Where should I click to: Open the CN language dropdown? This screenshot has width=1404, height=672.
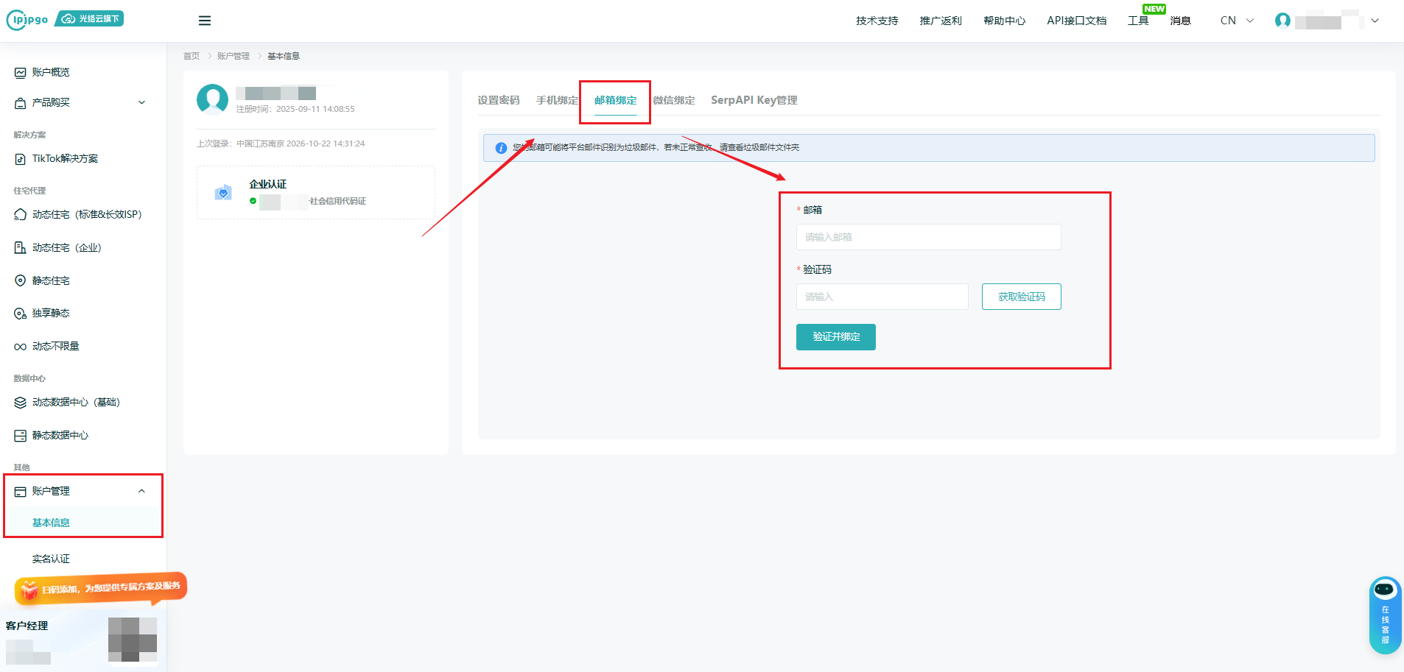coord(1237,21)
